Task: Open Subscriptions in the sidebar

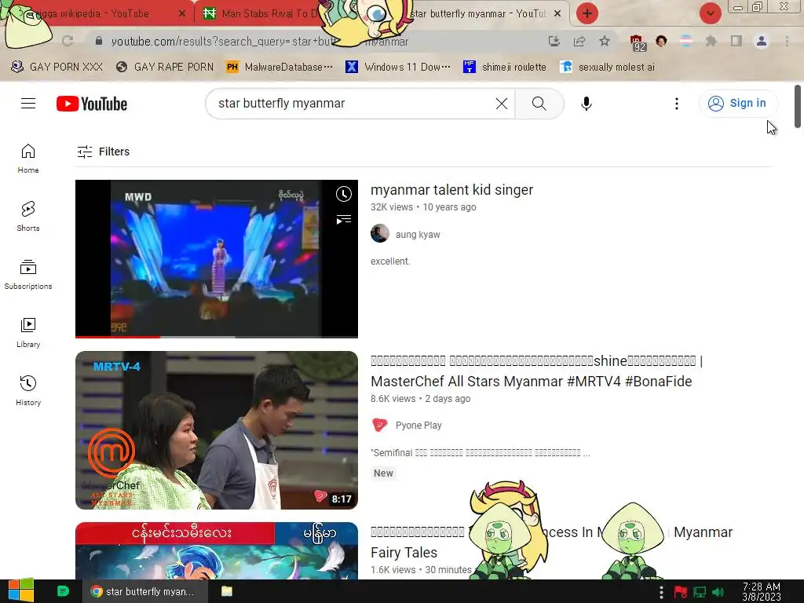Action: pos(28,275)
